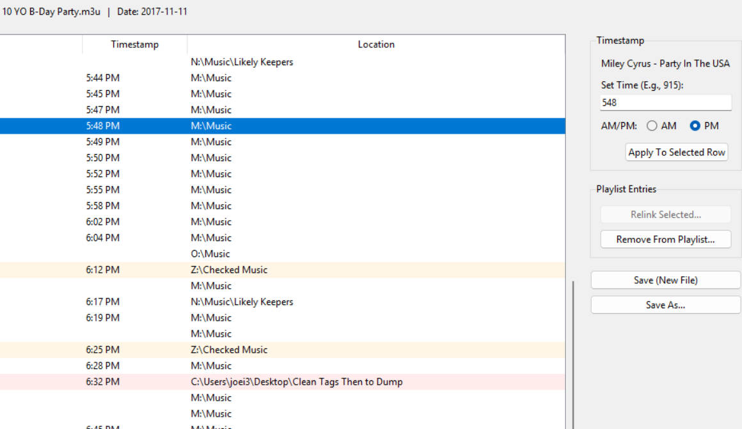This screenshot has height=429, width=742.
Task: Click the Set Time input field
Action: (x=665, y=102)
